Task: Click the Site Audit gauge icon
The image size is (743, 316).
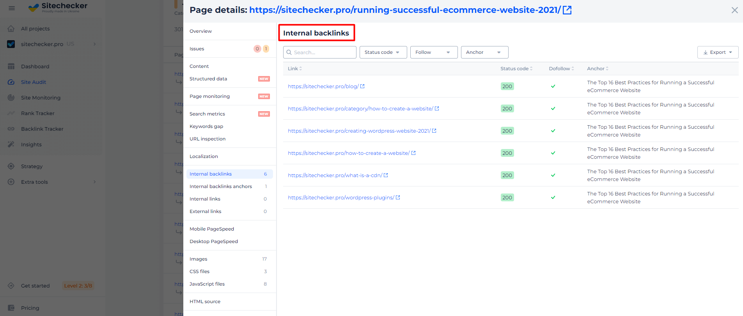Action: 11,82
